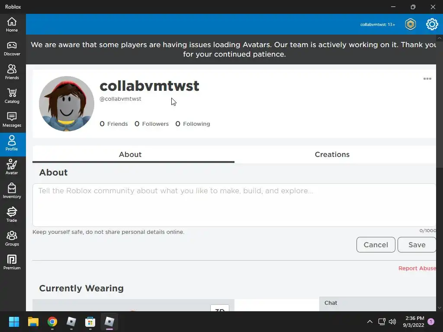Switch to the About tab
Image resolution: width=443 pixels, height=332 pixels.
click(x=133, y=154)
